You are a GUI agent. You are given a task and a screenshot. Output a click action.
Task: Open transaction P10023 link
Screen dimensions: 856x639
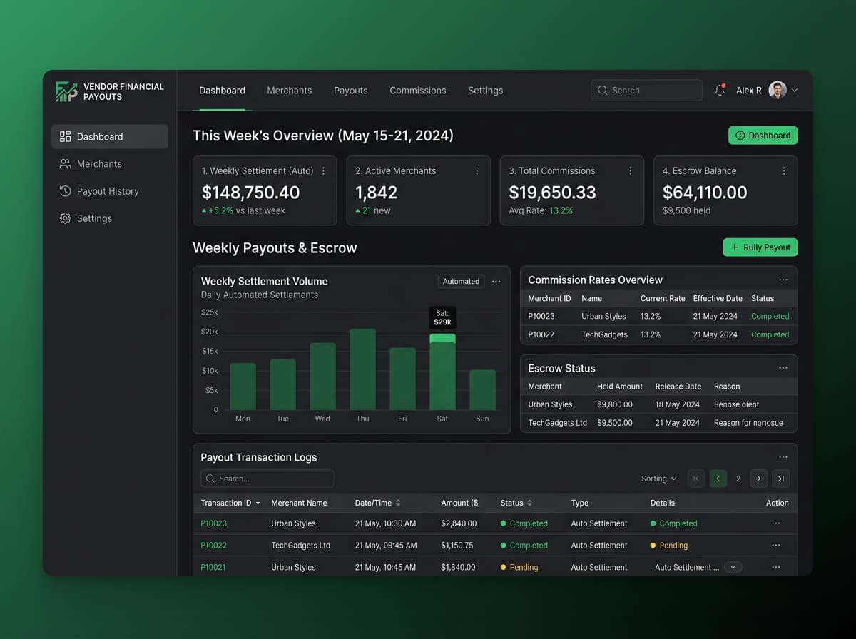click(x=214, y=523)
